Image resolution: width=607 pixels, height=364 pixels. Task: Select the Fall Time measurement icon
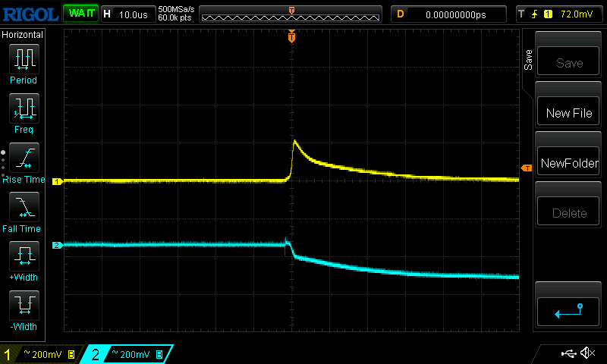click(24, 206)
